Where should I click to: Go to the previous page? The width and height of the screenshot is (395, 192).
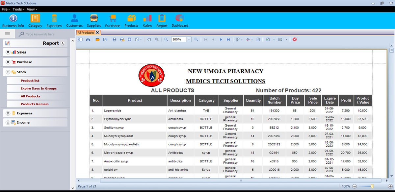click(x=213, y=39)
